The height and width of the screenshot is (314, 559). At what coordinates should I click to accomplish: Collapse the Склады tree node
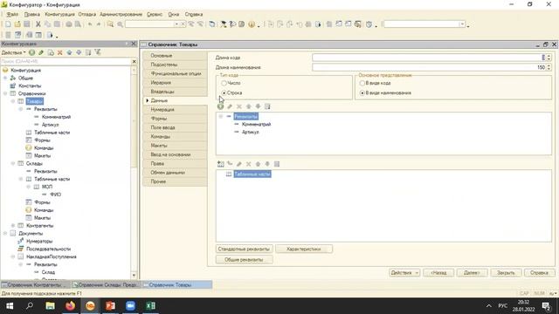tap(13, 163)
